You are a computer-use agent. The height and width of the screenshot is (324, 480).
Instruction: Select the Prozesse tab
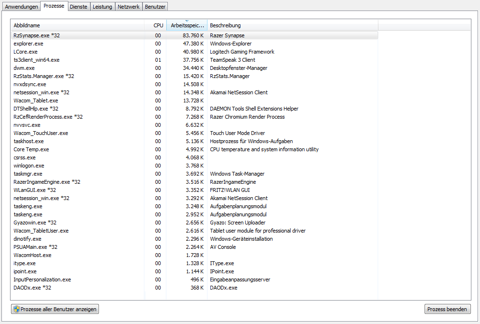(x=54, y=6)
